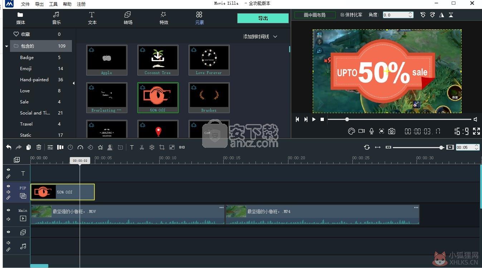482x268 pixels.
Task: Open options dots on .MP4 clip
Action: (416, 208)
